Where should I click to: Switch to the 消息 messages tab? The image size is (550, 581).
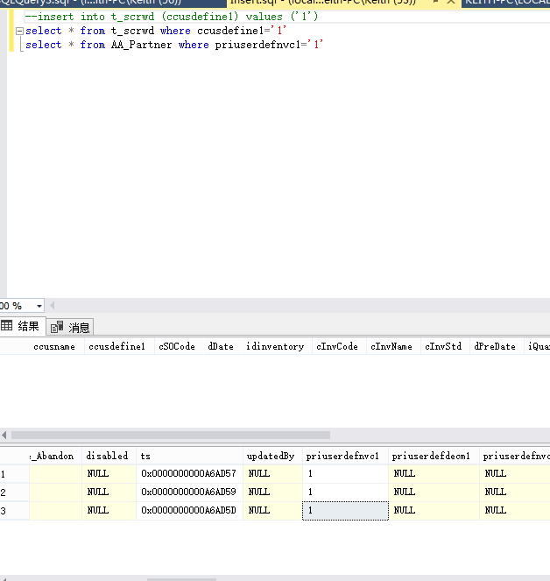click(x=70, y=327)
